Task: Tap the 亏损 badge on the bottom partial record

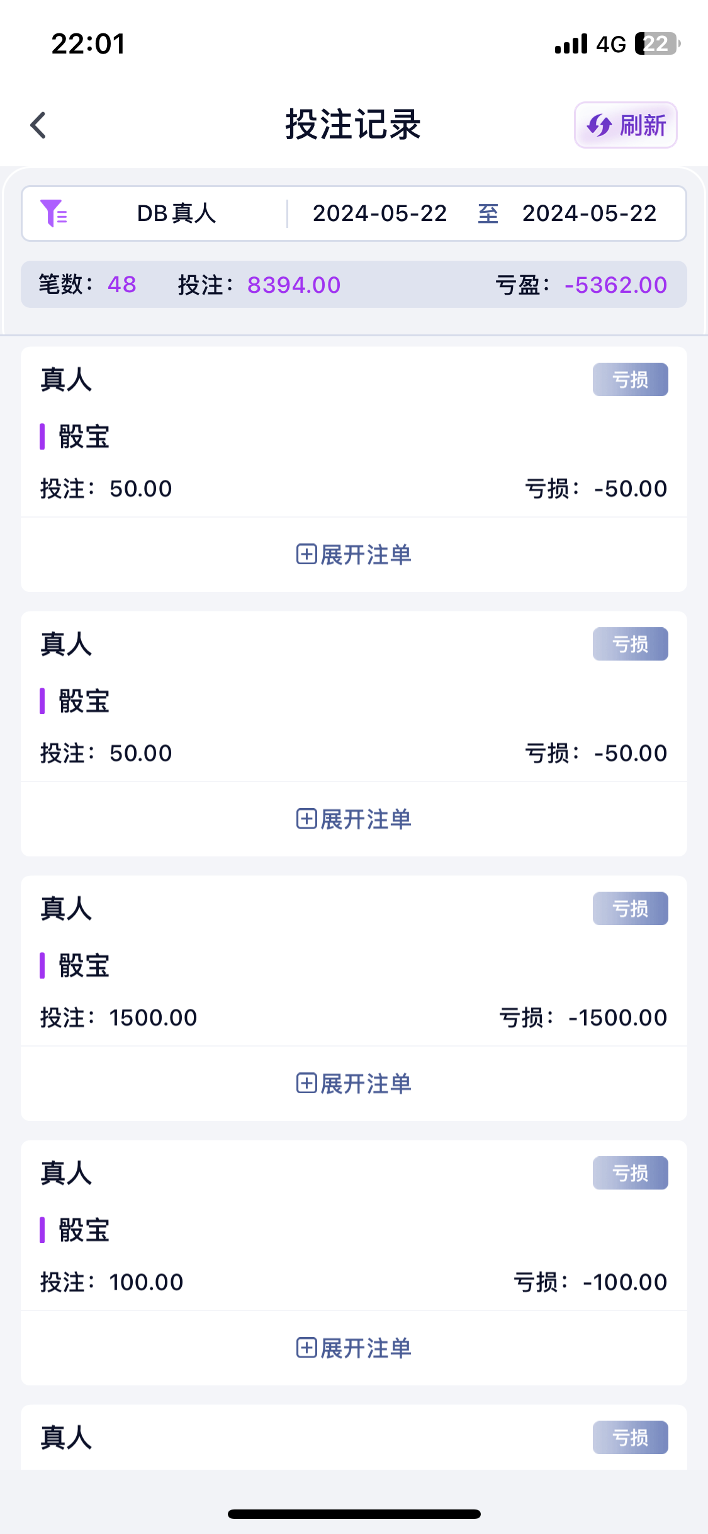Action: 630,1438
